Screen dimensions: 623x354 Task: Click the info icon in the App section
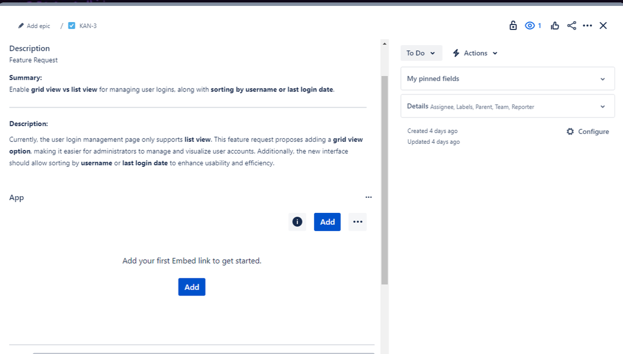pos(297,222)
